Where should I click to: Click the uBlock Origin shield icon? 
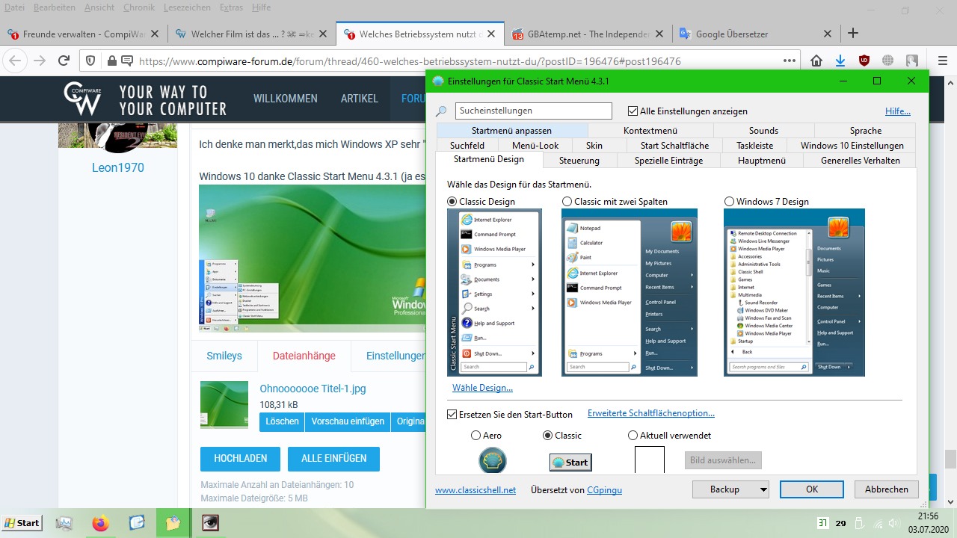tap(864, 61)
